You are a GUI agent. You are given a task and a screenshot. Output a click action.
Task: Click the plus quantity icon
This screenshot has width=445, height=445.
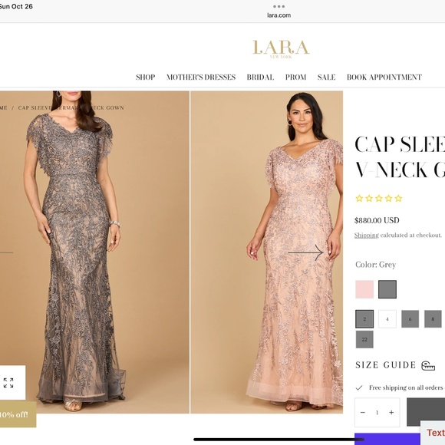(391, 412)
